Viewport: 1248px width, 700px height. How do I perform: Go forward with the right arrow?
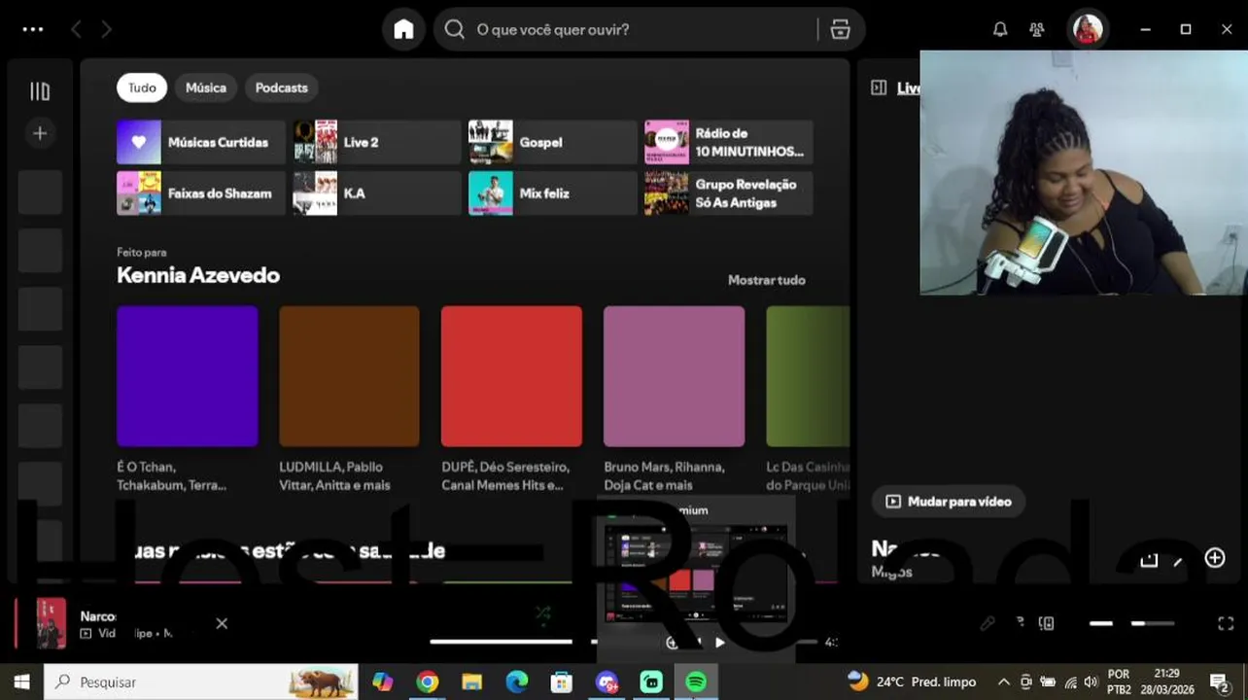[x=107, y=29]
